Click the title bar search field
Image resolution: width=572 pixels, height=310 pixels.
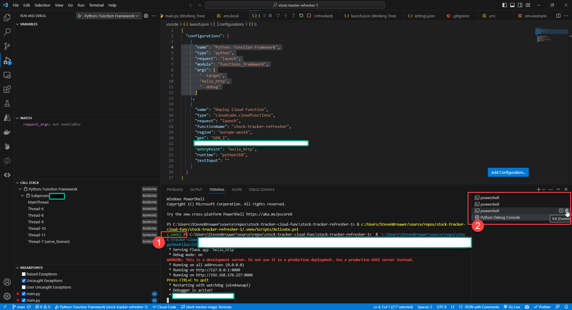(295, 5)
